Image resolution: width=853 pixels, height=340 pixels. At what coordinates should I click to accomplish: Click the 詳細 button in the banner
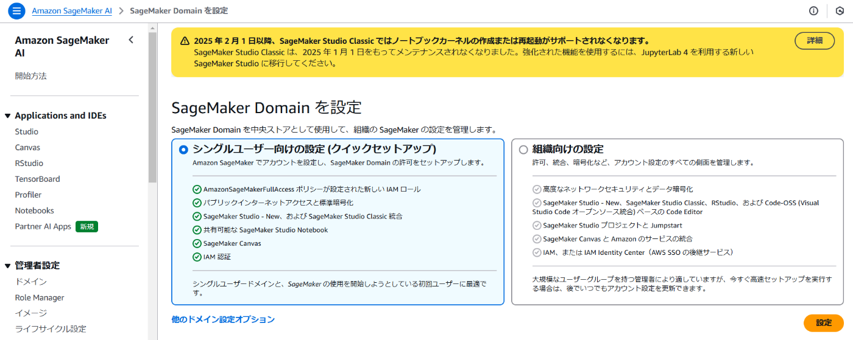815,41
